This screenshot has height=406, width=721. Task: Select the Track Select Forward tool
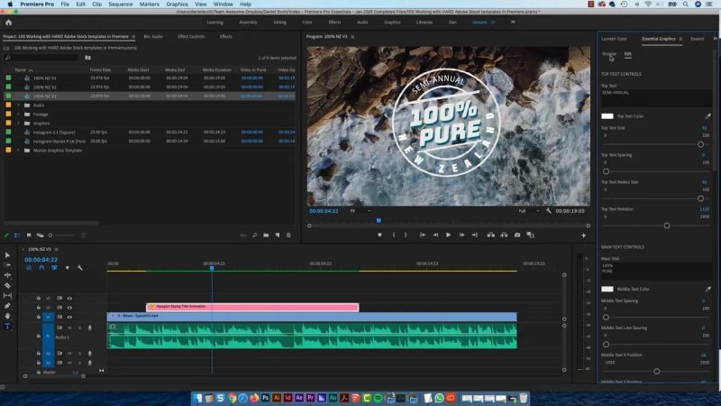7,265
